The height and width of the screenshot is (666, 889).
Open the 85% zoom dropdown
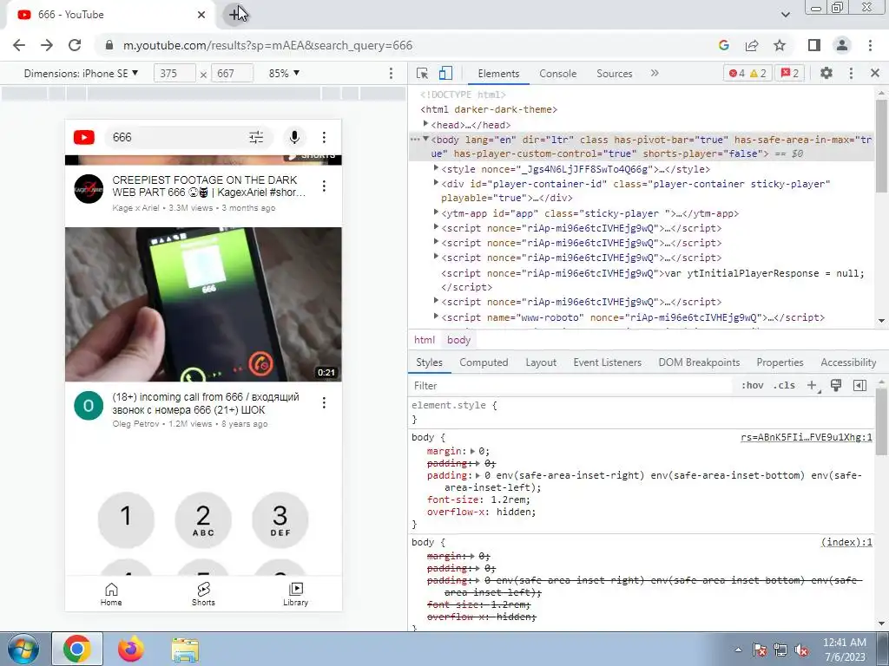(x=284, y=74)
